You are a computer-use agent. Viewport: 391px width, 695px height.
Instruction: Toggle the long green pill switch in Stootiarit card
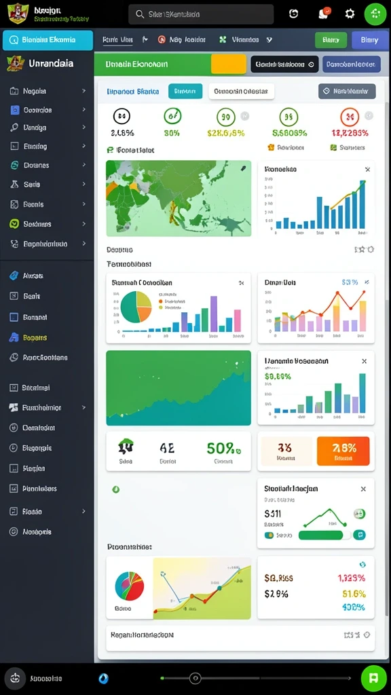click(324, 535)
